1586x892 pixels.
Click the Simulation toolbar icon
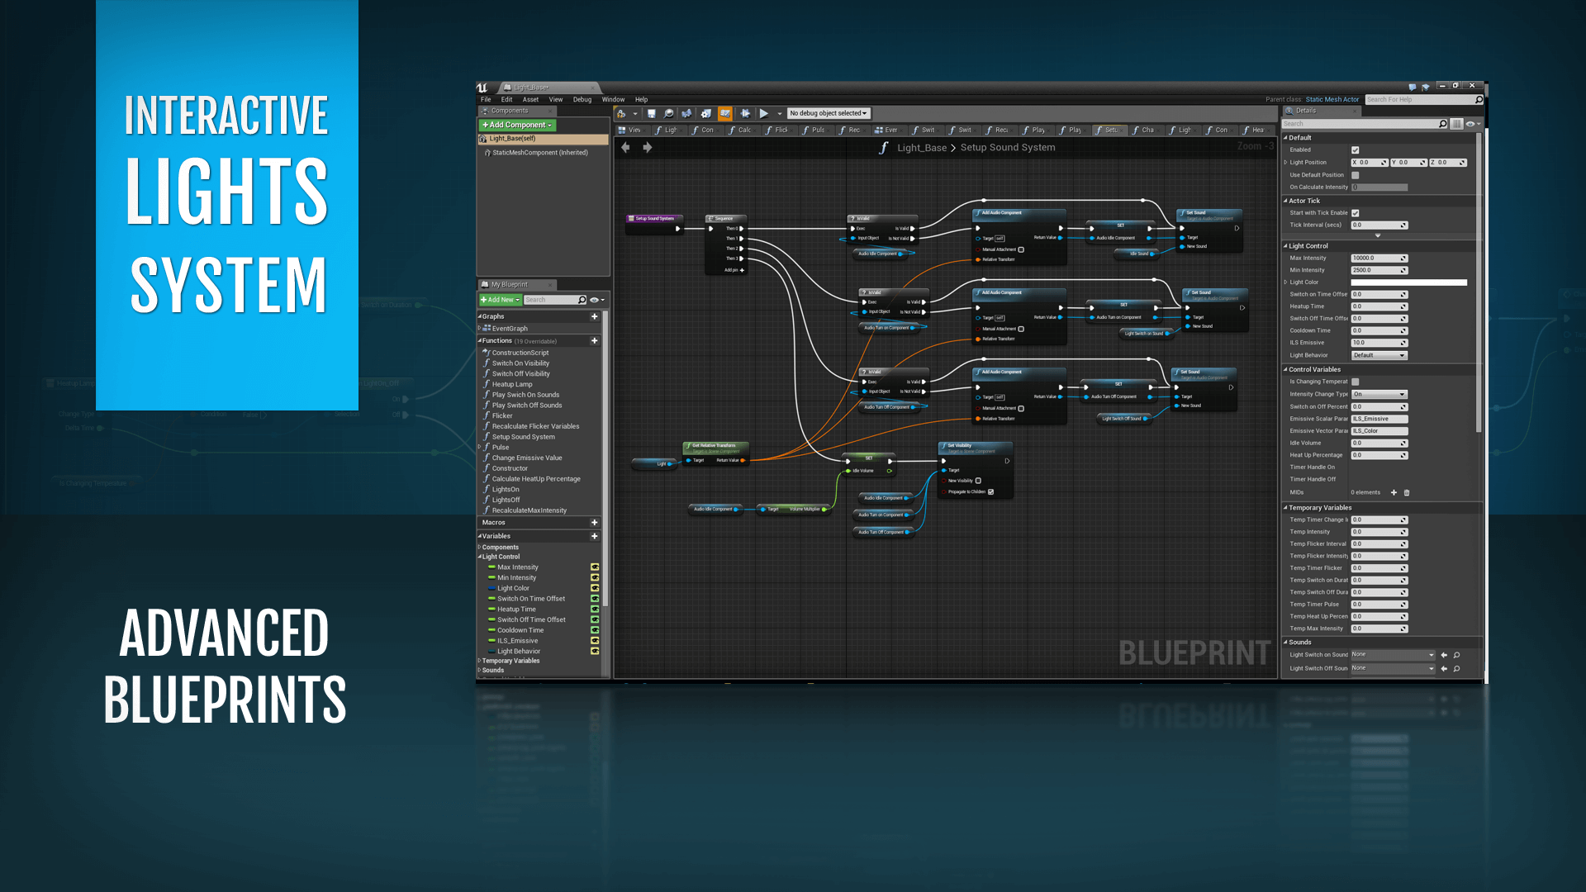point(745,114)
